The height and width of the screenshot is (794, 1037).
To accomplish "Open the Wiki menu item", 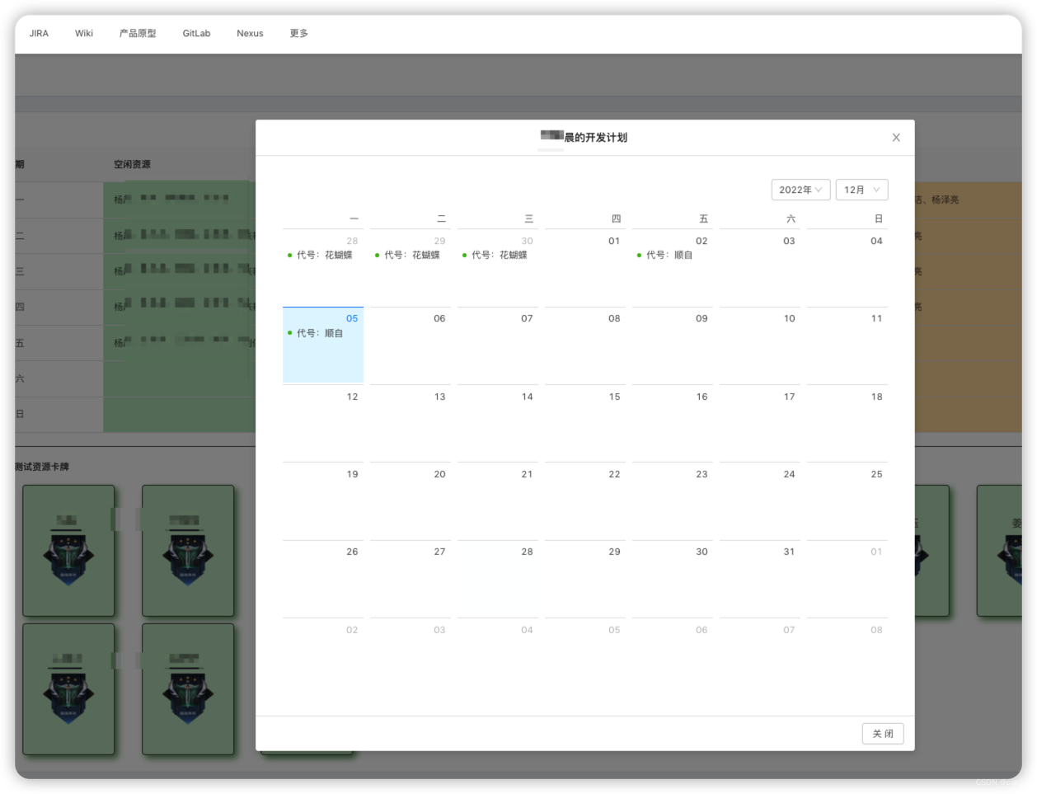I will [x=84, y=33].
